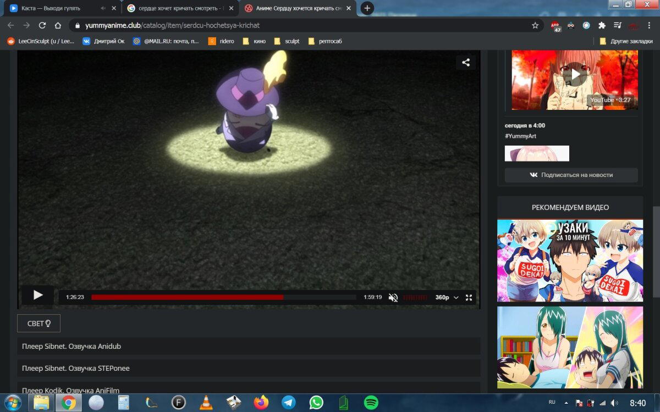Go back to the previous page
Image resolution: width=660 pixels, height=412 pixels.
[11, 25]
